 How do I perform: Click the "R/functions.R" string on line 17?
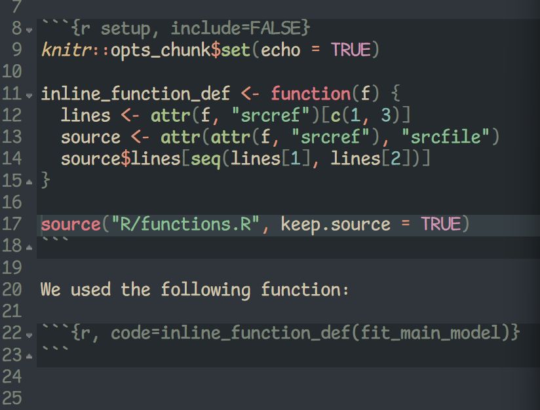coord(185,225)
